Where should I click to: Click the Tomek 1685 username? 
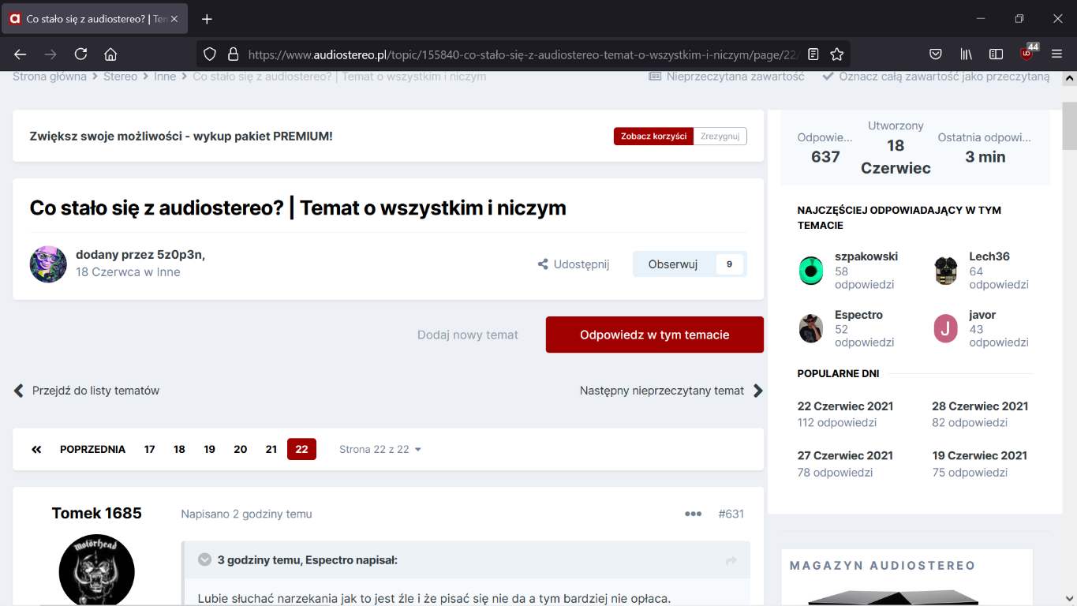pyautogui.click(x=97, y=514)
